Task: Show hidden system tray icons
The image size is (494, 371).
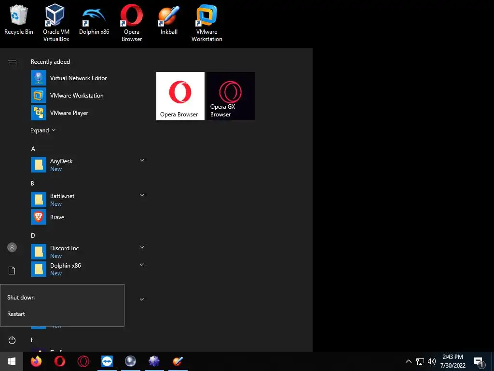Action: coord(408,361)
